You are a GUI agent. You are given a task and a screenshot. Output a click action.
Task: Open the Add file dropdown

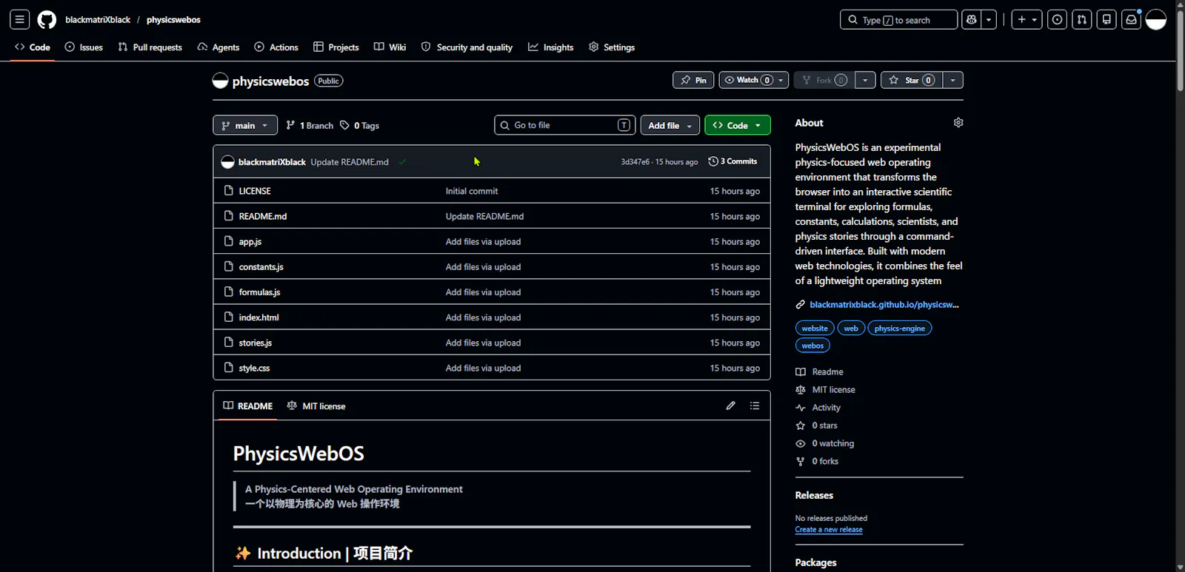[670, 125]
